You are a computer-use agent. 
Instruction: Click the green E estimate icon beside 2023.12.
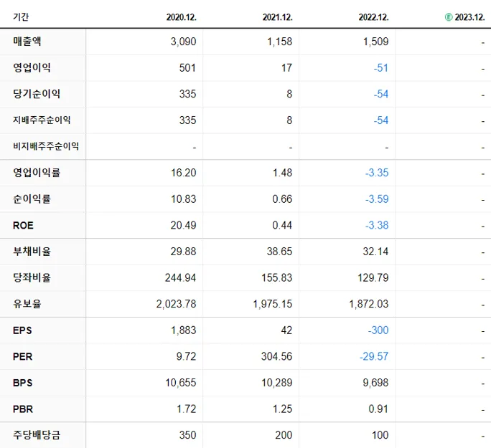point(449,17)
